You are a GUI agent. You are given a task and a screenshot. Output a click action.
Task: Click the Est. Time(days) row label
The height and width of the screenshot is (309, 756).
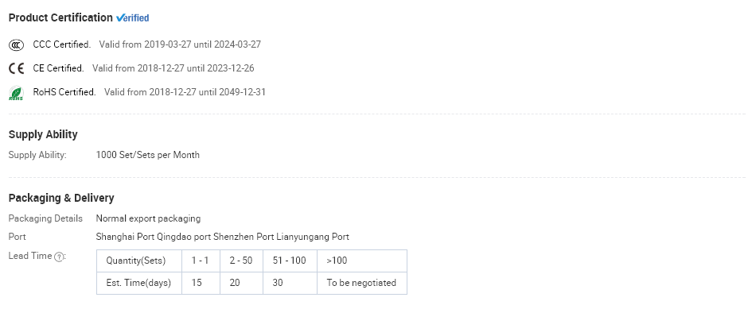click(x=138, y=283)
